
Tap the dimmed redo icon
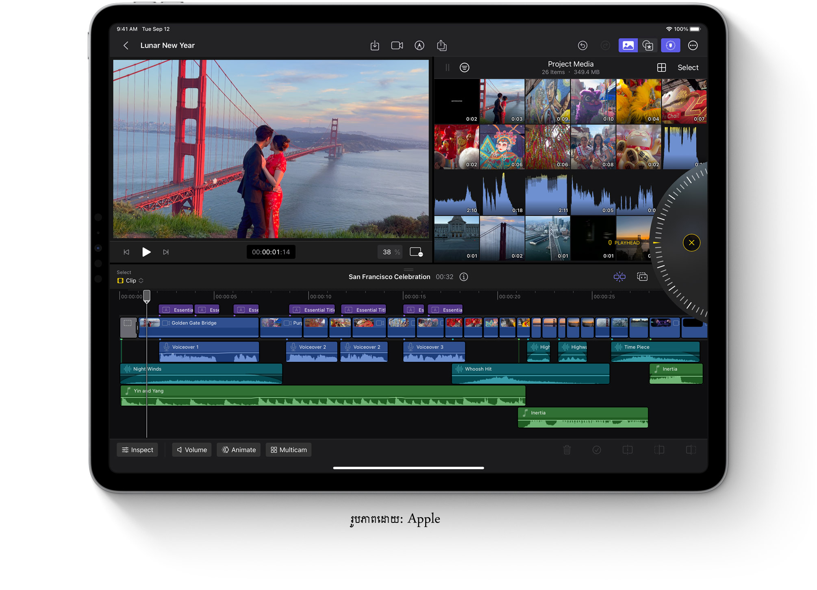coord(605,46)
